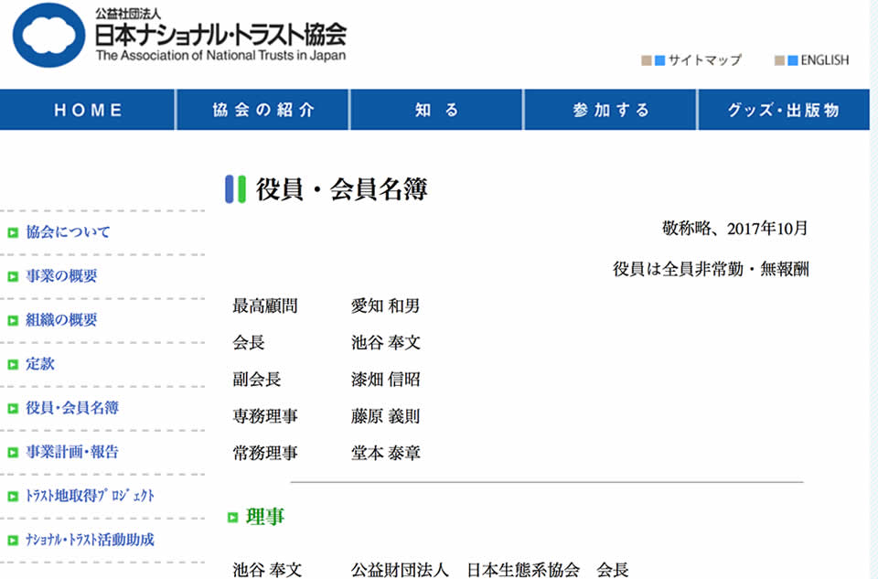Go to the HOME navigation tab
Viewport: 878px width, 579px height.
tap(88, 110)
